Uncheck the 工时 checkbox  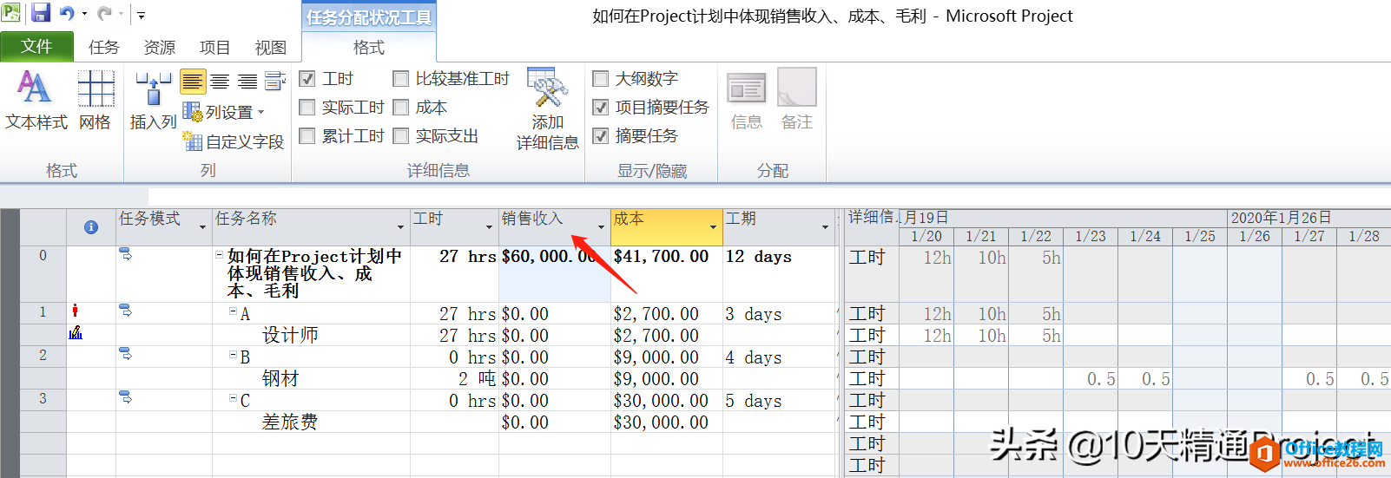pos(307,79)
